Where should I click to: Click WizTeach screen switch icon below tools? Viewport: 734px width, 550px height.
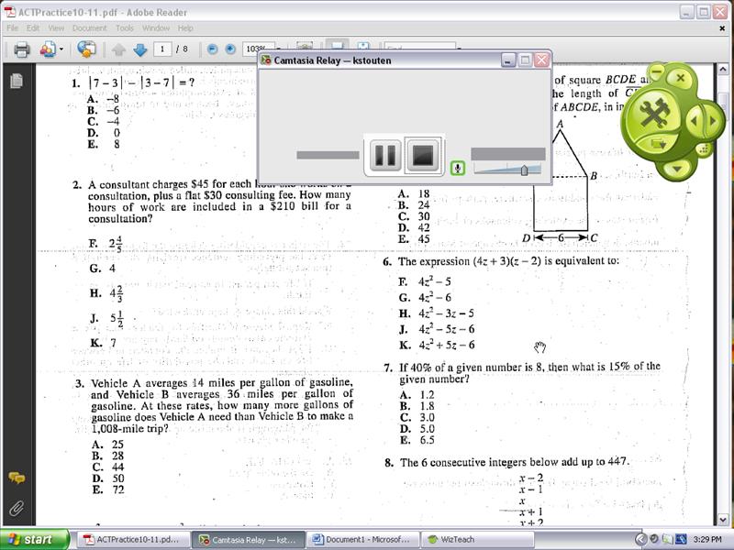pos(659,144)
